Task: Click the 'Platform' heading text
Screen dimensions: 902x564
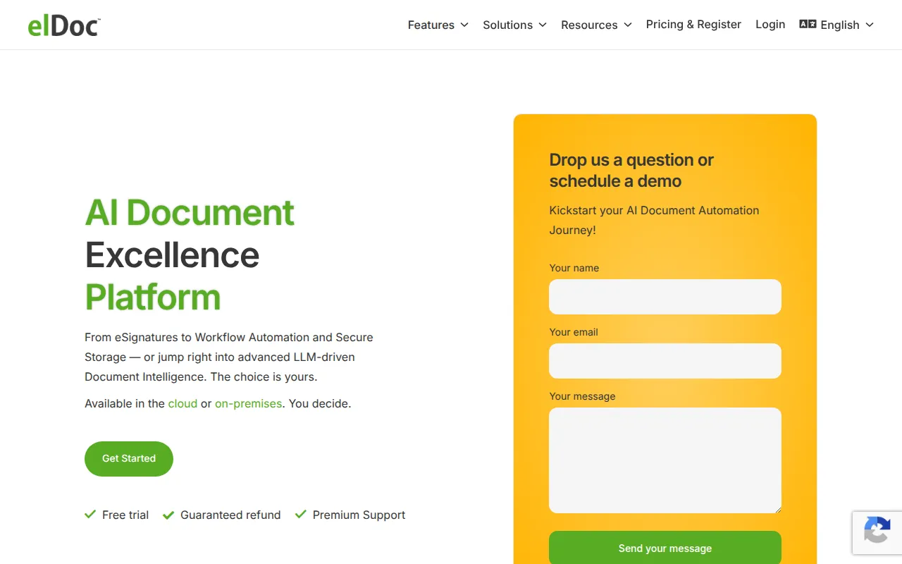Action: 153,298
